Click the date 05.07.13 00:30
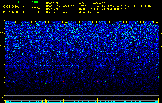Screen dimensions: 162x103 (x=13, y=12)
